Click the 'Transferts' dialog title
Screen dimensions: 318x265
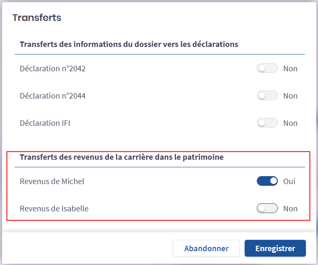[x=37, y=18]
